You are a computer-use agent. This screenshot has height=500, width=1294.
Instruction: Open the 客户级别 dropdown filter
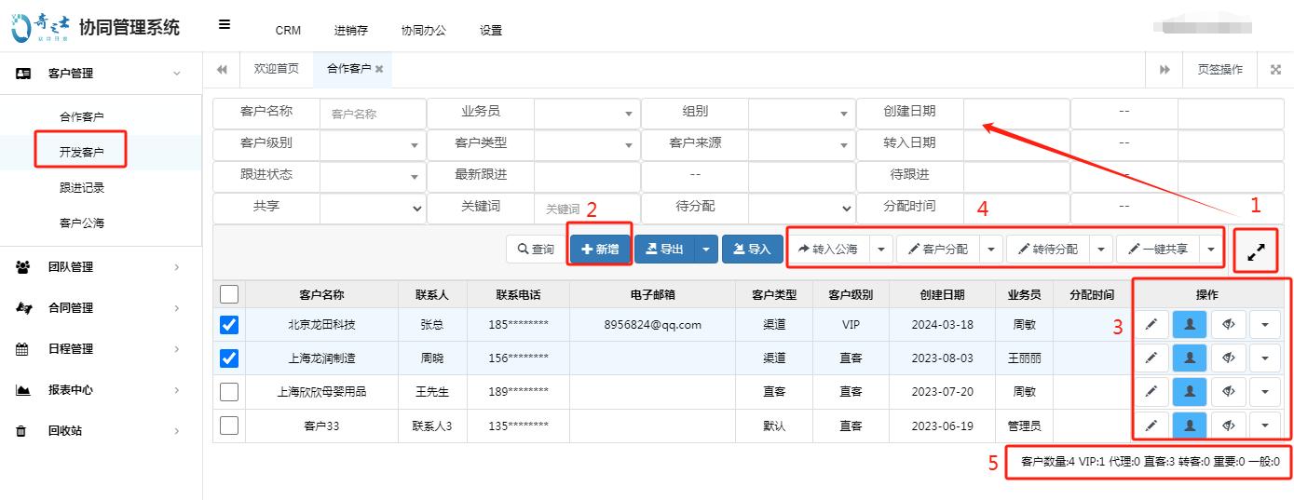point(373,145)
